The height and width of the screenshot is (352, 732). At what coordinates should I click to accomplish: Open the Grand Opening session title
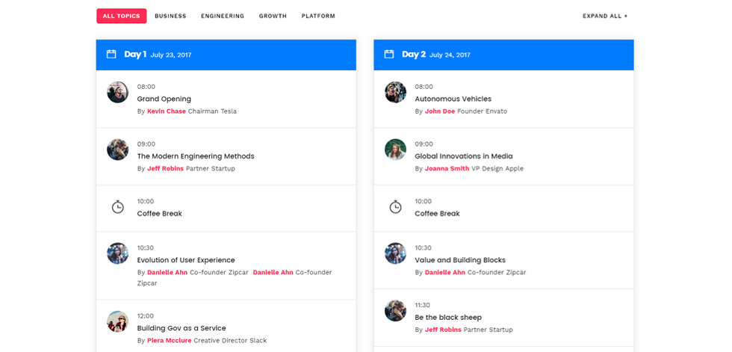point(164,99)
